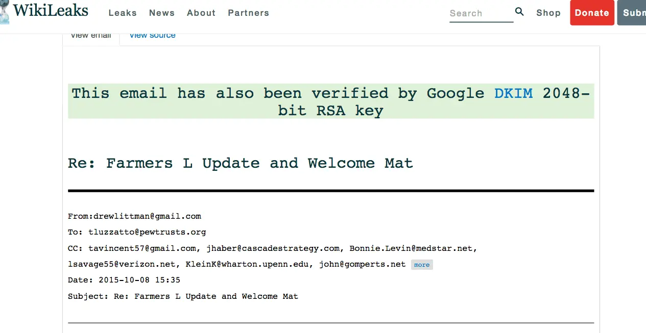Switch to the View source tab

click(152, 36)
